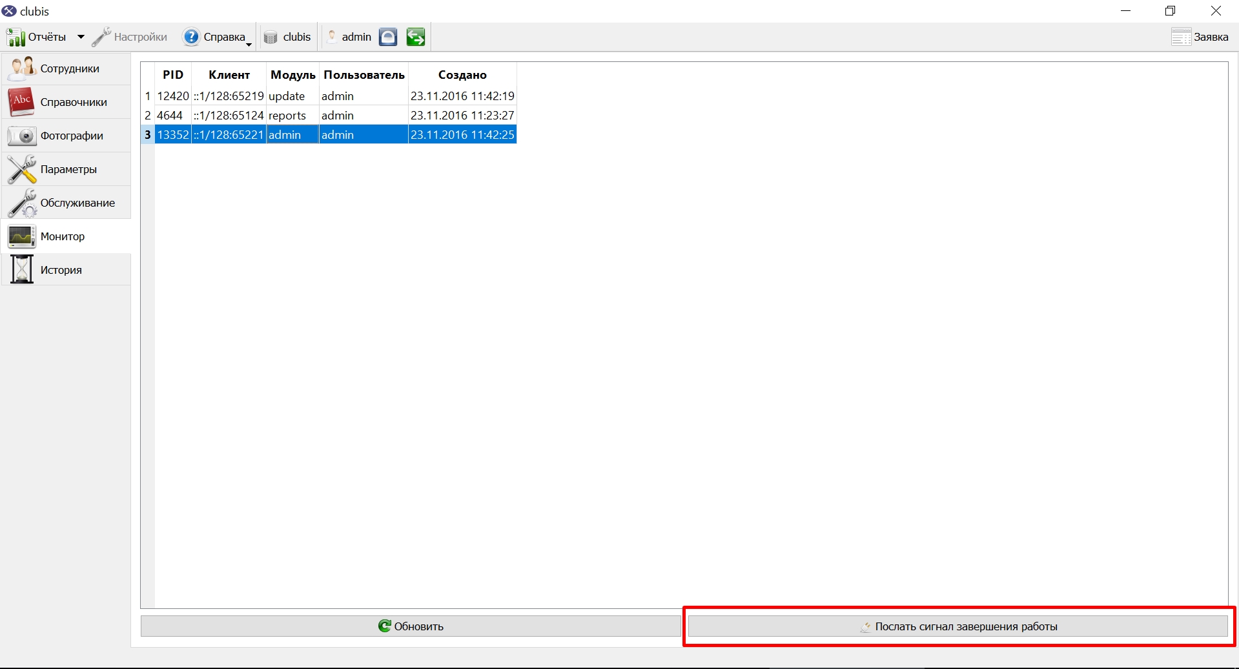Click Послать сигнал завершения работы button
Screen dimensions: 1239x669
click(x=958, y=626)
